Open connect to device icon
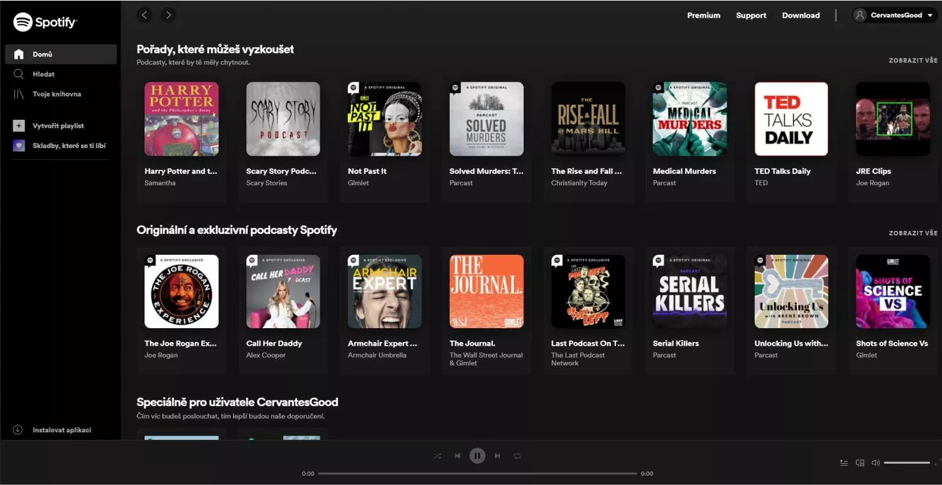Screen dimensions: 942x485 tap(860, 463)
